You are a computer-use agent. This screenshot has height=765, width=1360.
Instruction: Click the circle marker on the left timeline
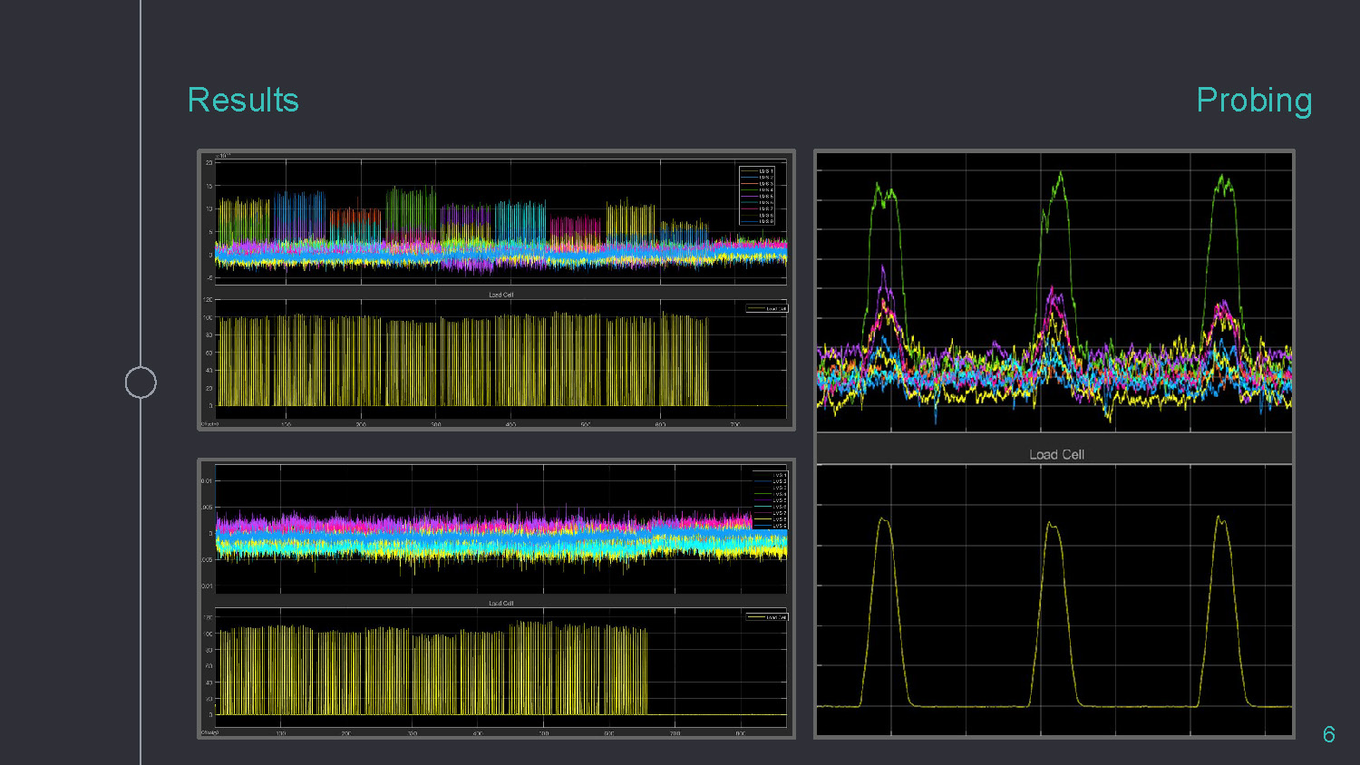pos(141,382)
